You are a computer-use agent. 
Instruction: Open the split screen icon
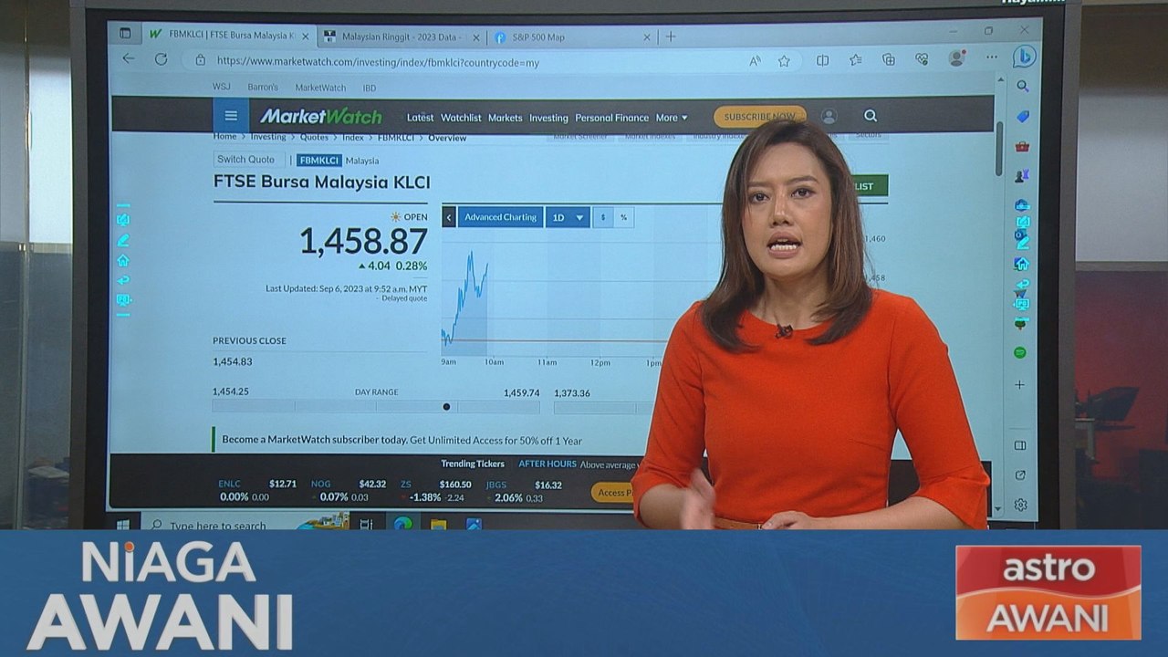tap(822, 60)
